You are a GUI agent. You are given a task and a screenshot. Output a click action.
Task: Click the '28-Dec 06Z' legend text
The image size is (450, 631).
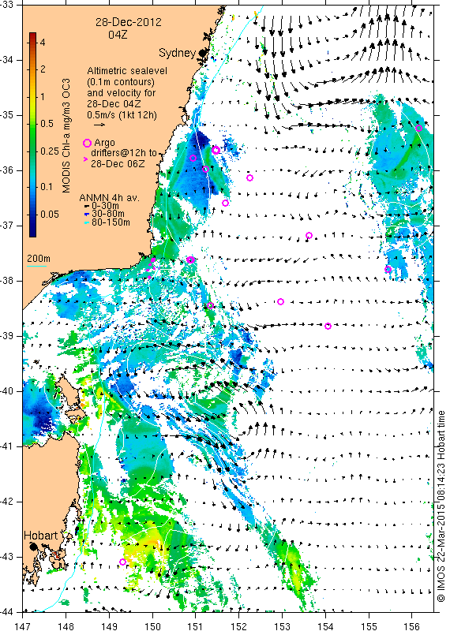click(x=118, y=164)
